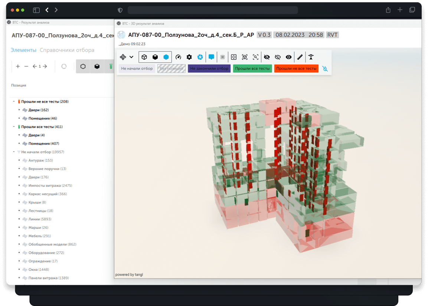Click the left arrow level-back icon
This screenshot has height=306, width=428.
pos(35,66)
